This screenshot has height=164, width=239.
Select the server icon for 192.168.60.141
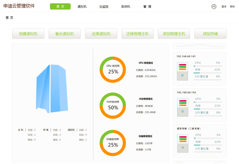(x=182, y=71)
